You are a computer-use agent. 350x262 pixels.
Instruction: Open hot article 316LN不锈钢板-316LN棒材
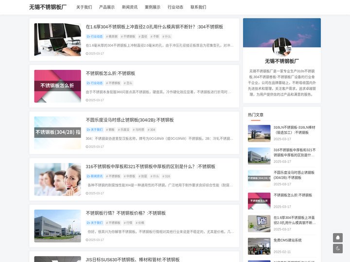tap(295, 130)
